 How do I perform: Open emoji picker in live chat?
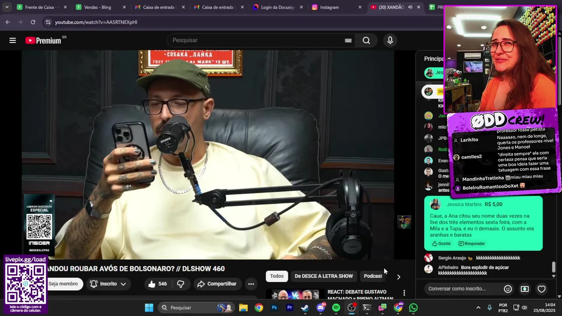(508, 289)
